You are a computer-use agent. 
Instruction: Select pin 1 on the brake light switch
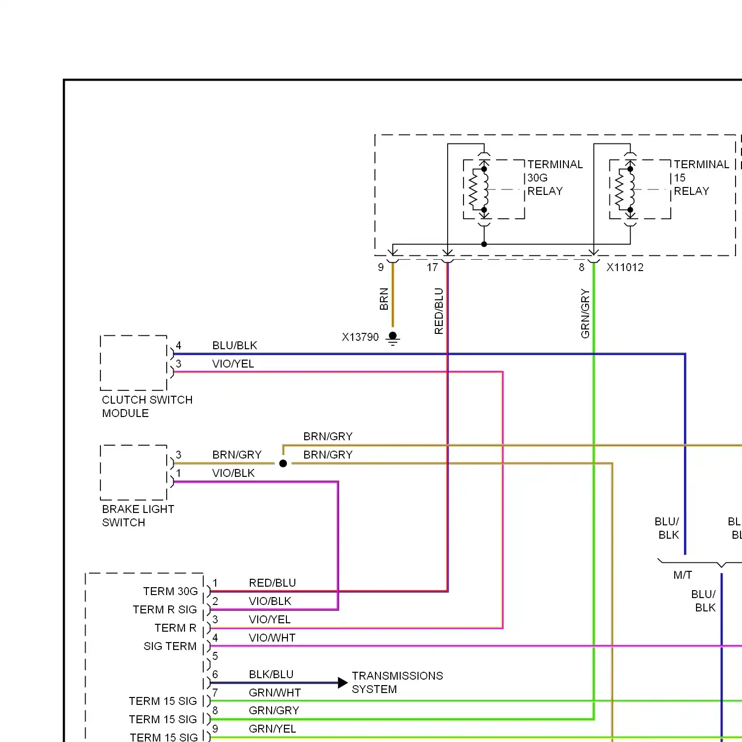point(179,473)
